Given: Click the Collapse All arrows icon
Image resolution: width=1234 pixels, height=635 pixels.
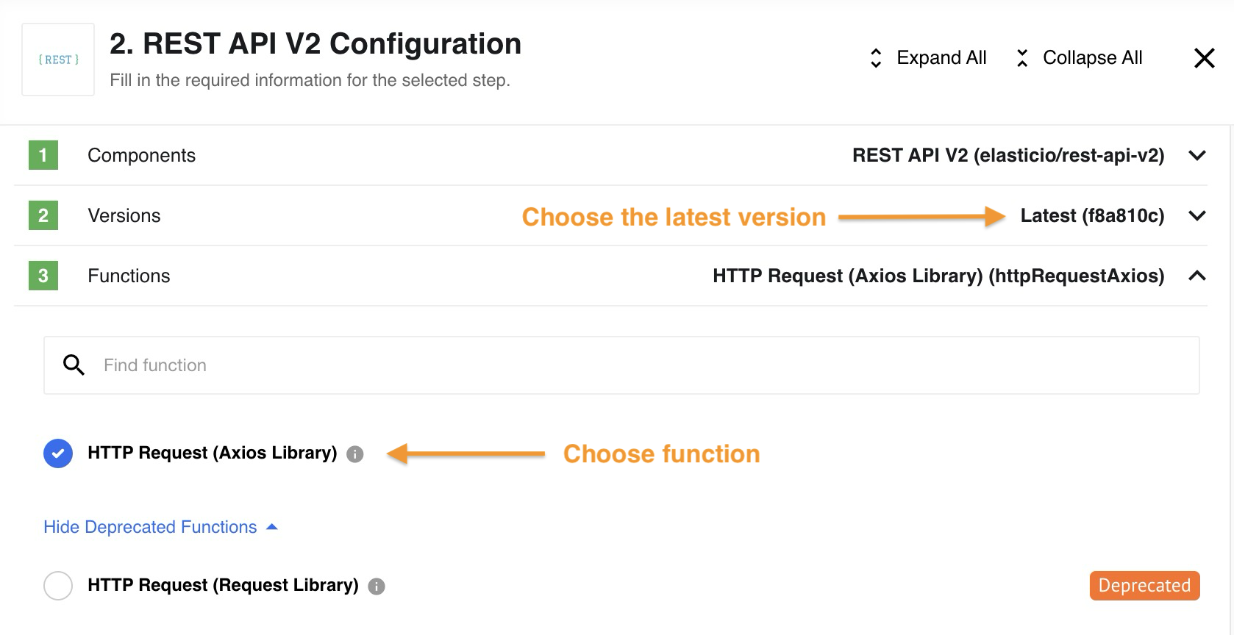Looking at the screenshot, I should (1022, 58).
